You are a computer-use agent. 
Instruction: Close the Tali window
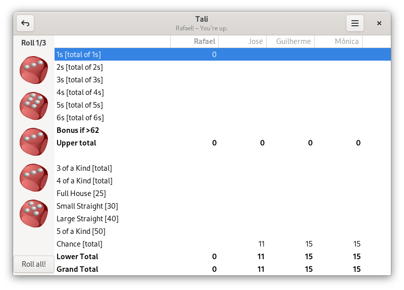tap(379, 23)
